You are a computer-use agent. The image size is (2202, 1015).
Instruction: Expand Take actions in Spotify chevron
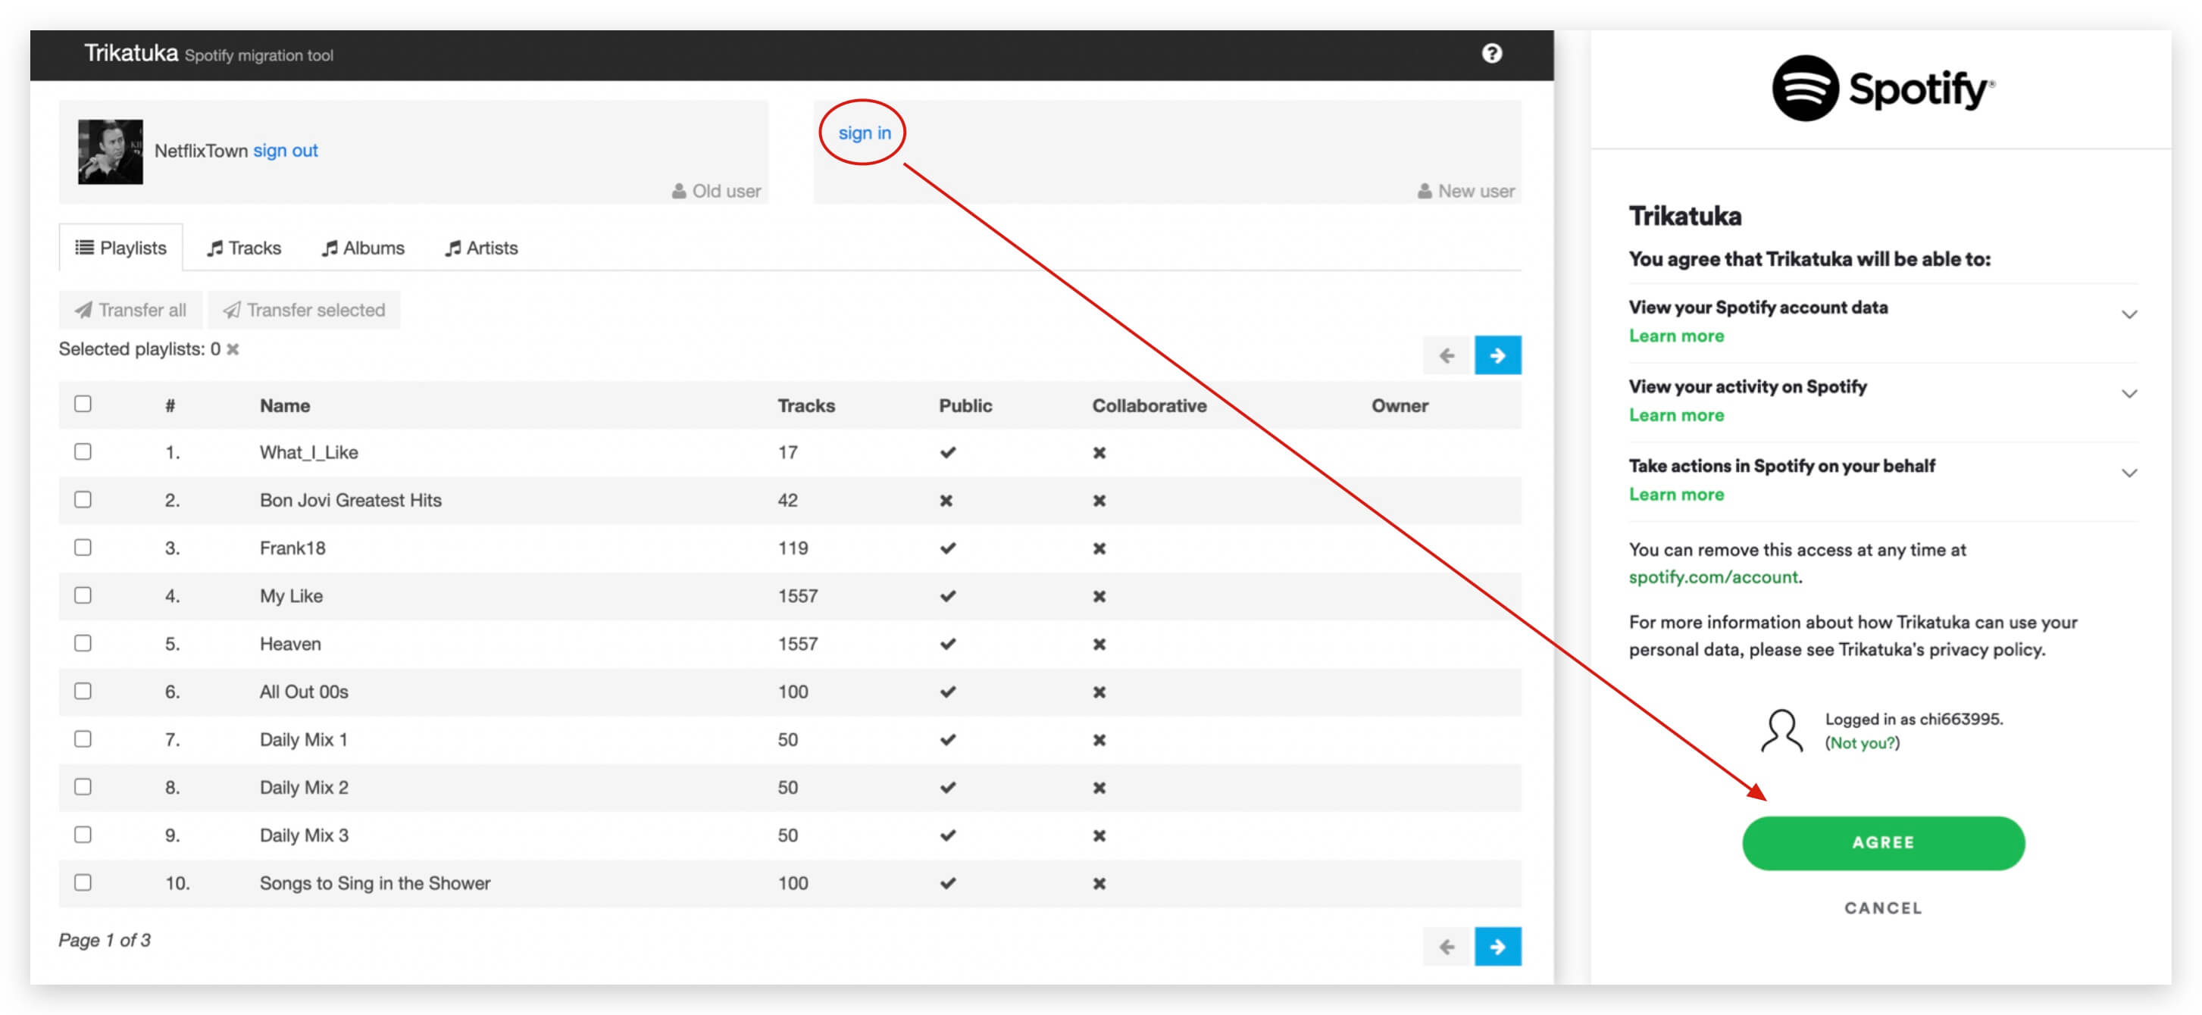click(2128, 473)
